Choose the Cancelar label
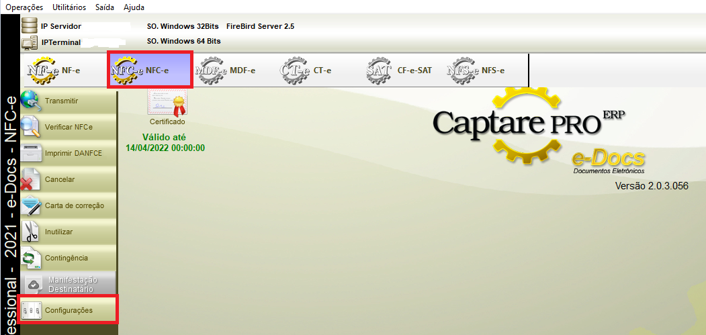This screenshot has height=335, width=706. 60,179
